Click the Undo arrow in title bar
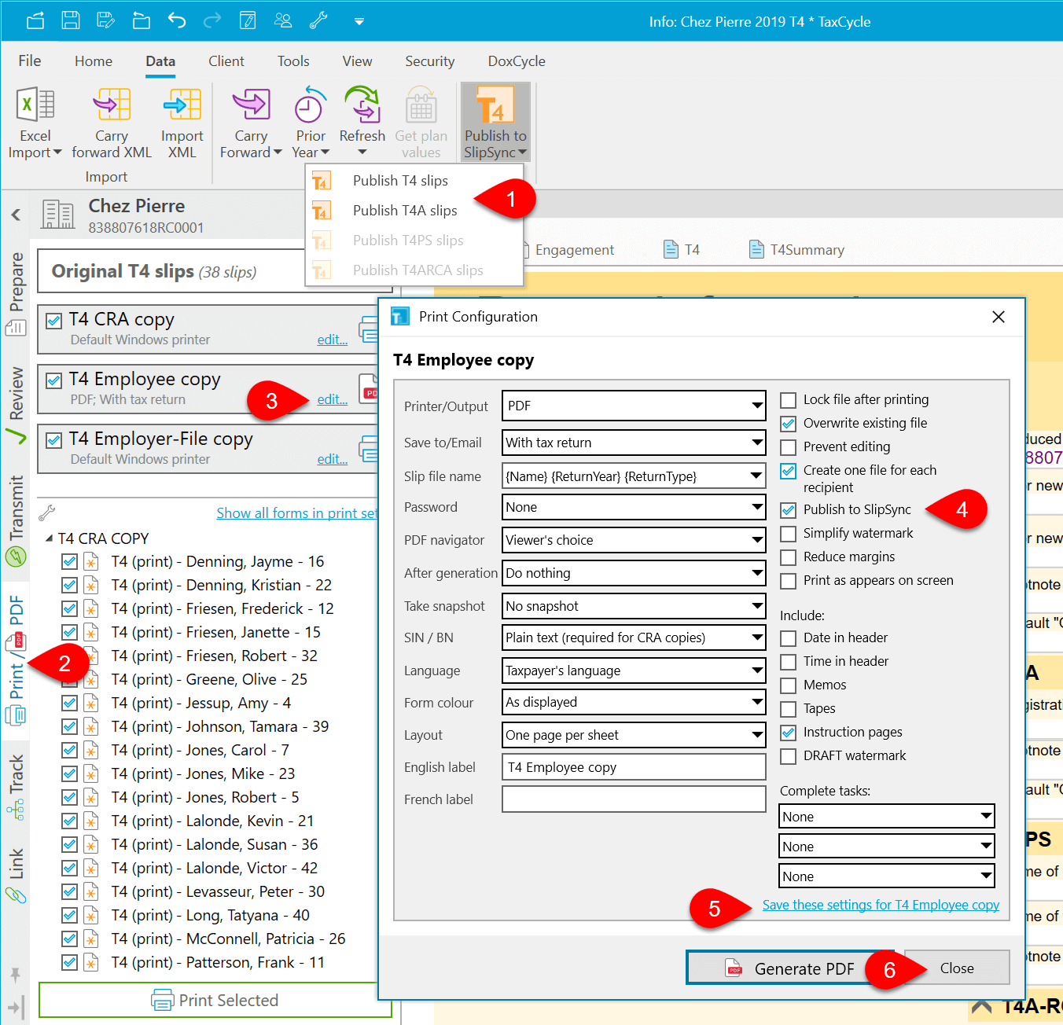1063x1025 pixels. (177, 20)
